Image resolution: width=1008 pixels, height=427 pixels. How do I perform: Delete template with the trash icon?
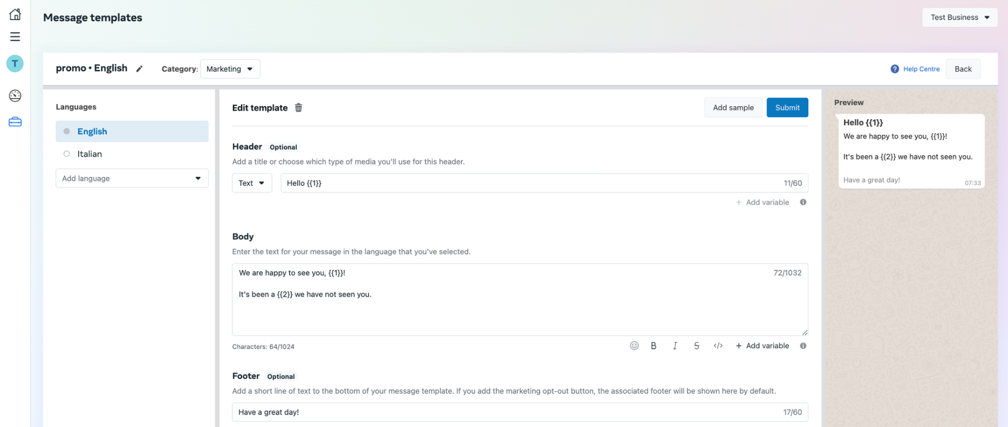(298, 108)
